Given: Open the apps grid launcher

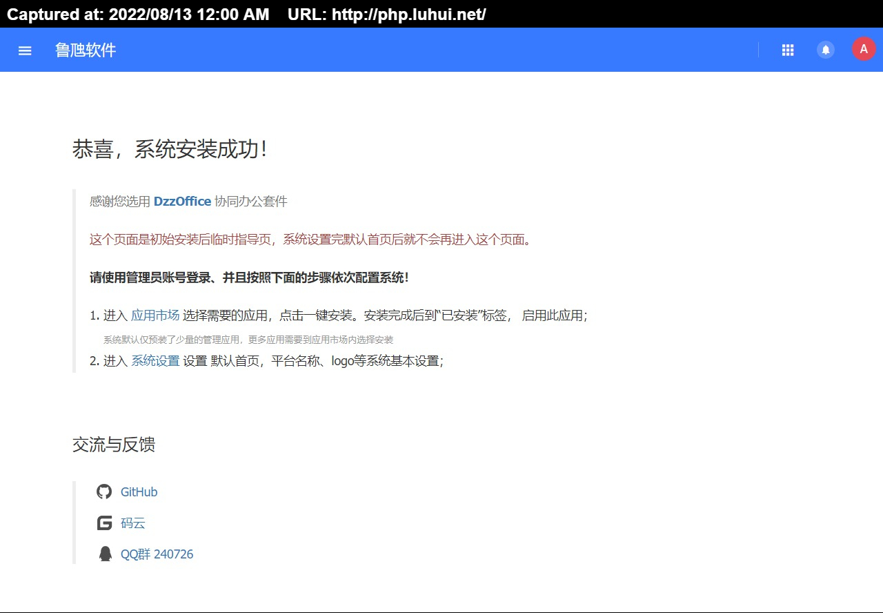Looking at the screenshot, I should click(x=788, y=50).
